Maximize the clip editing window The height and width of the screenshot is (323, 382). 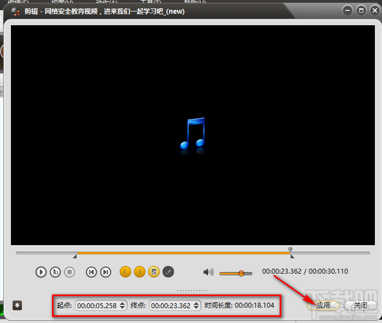[361, 10]
